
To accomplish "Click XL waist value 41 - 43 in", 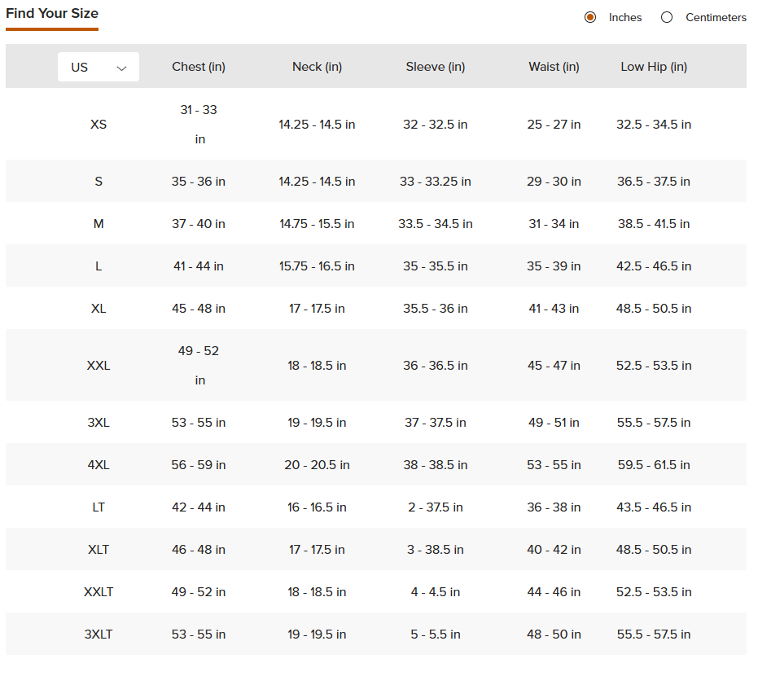I will tap(554, 308).
